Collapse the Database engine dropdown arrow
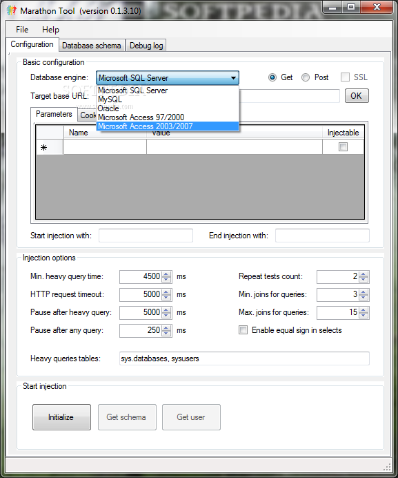The width and height of the screenshot is (398, 478). (x=233, y=78)
